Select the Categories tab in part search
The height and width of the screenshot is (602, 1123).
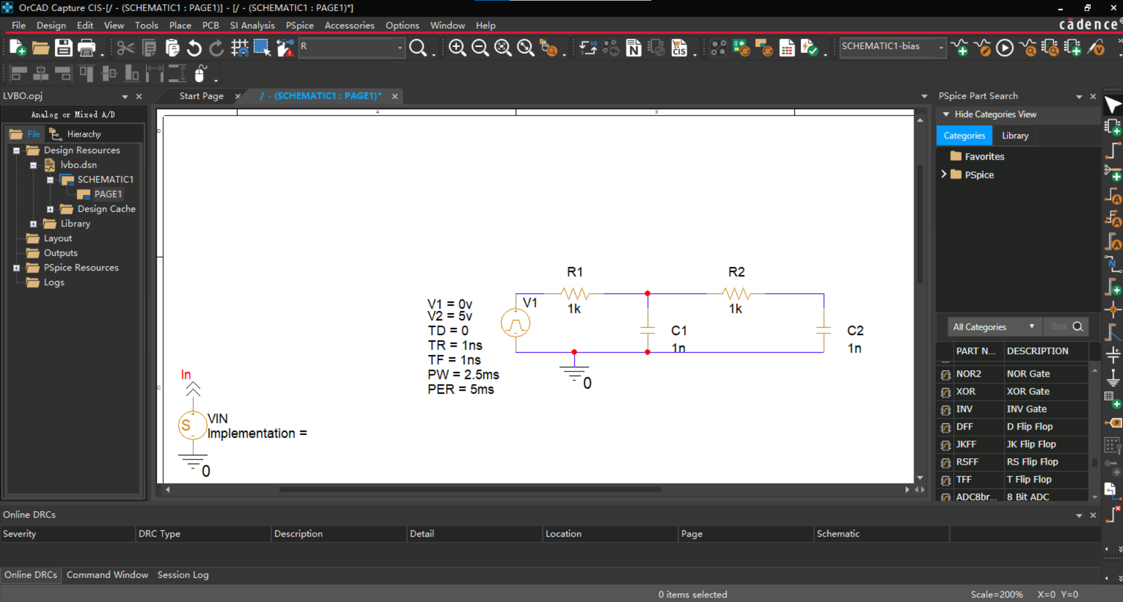pos(964,136)
